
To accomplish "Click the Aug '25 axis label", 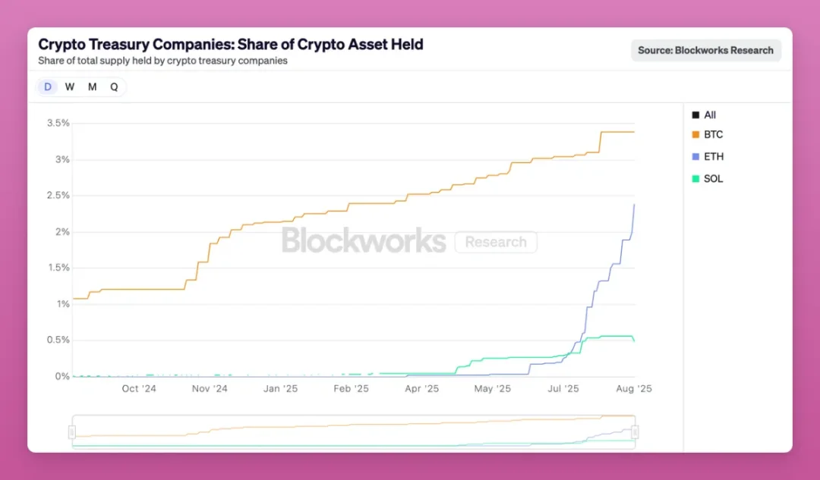I will (x=634, y=388).
